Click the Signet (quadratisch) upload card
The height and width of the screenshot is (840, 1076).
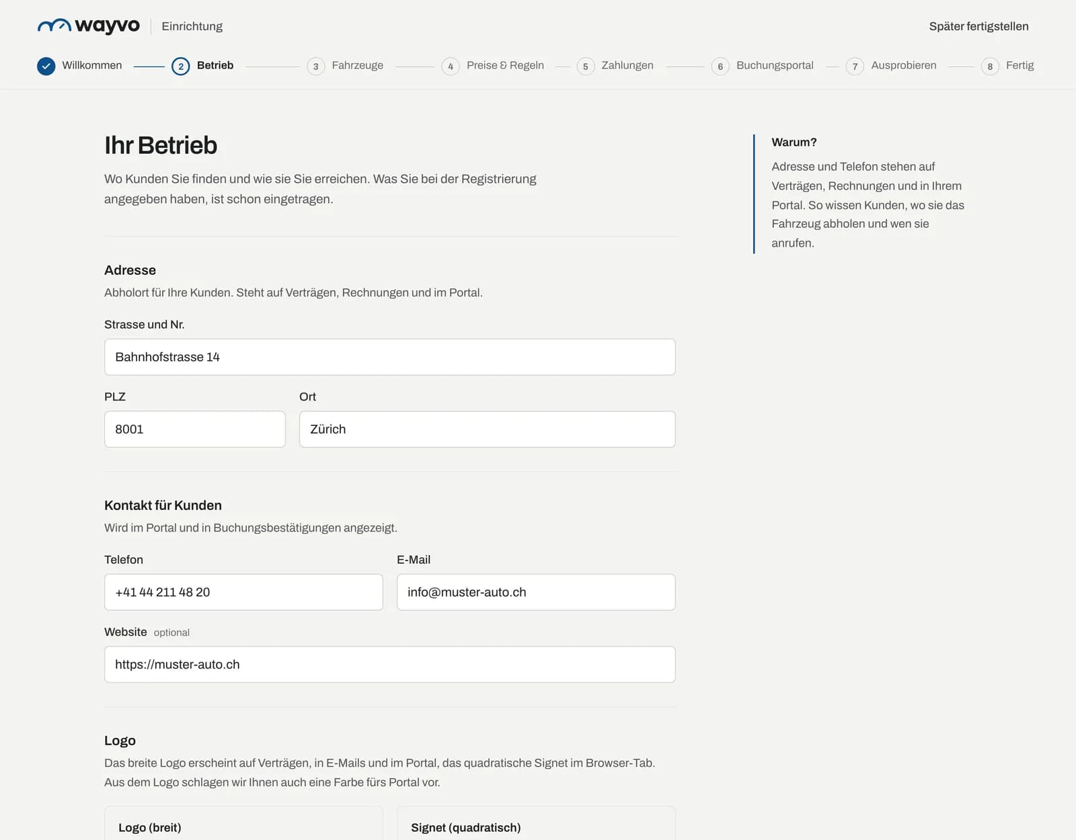[x=536, y=823]
